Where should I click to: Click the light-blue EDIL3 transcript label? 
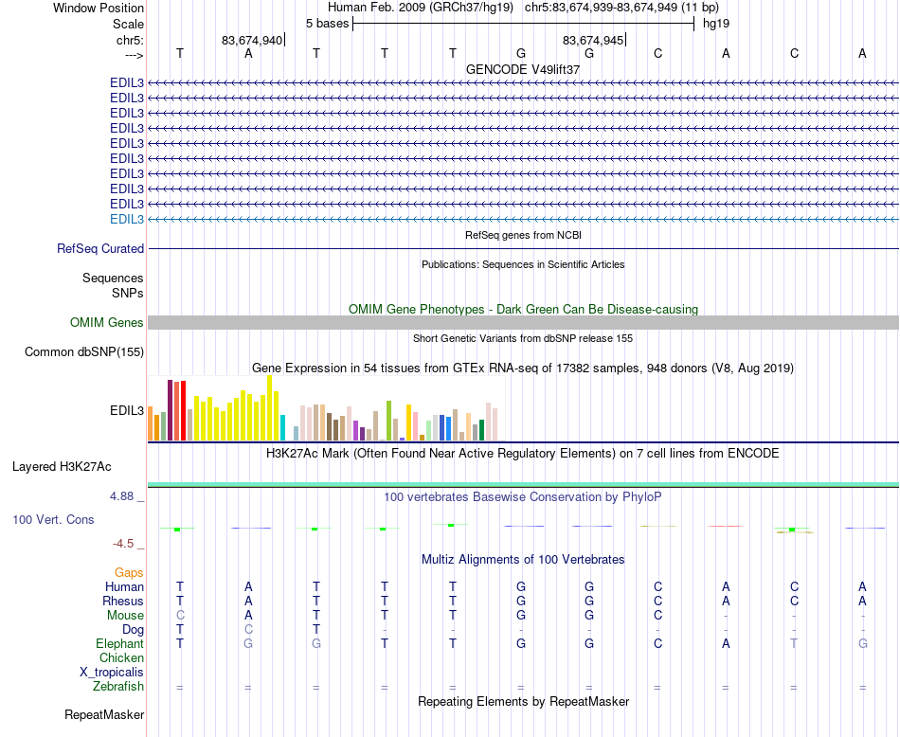[127, 219]
